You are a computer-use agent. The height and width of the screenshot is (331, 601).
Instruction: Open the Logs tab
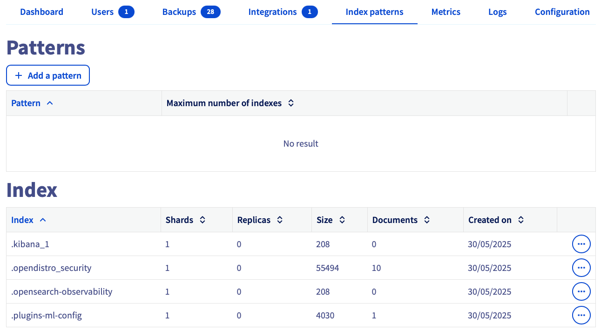(498, 12)
